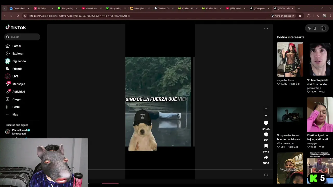The height and width of the screenshot is (187, 333).
Task: Toggle the video volume mute icon
Action: [266, 175]
